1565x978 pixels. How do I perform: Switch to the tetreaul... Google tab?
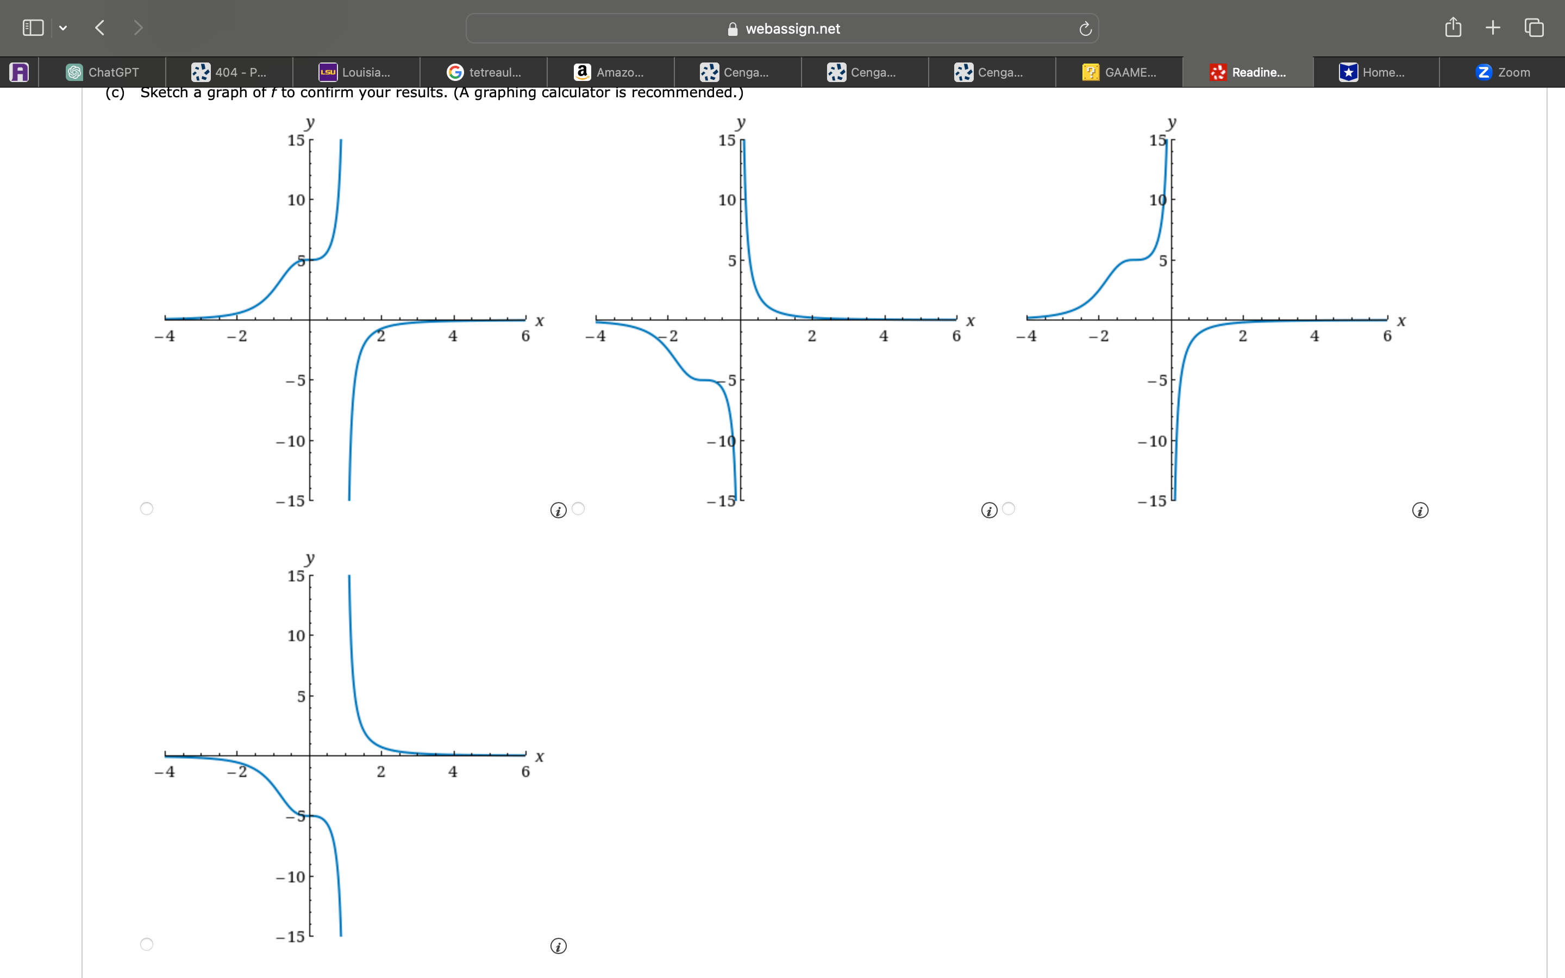click(x=484, y=72)
